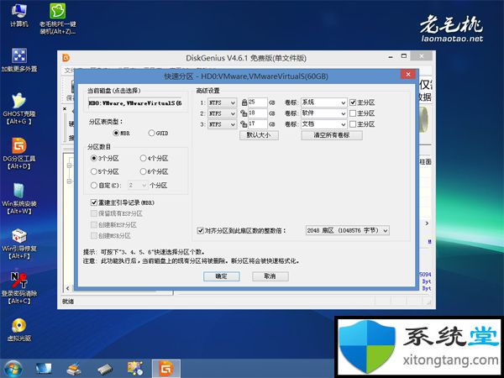The width and height of the screenshot is (504, 378).
Task: Open the 加载更多外置 desktop icon
Action: click(19, 60)
